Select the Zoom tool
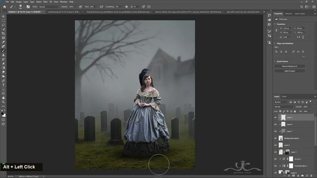 [x=3, y=102]
